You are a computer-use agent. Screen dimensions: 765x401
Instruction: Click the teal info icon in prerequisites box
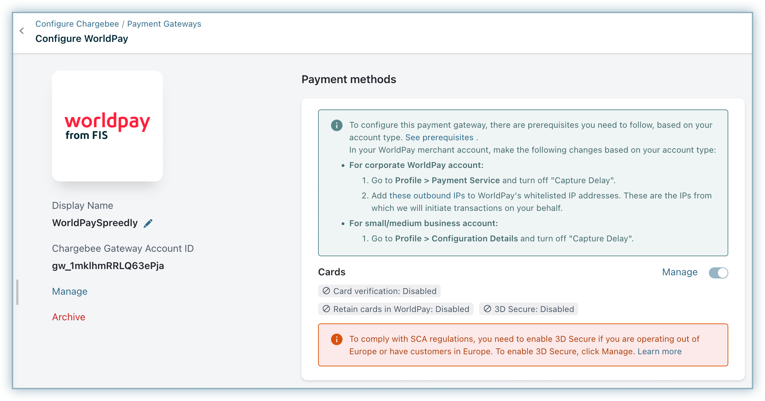click(x=336, y=125)
